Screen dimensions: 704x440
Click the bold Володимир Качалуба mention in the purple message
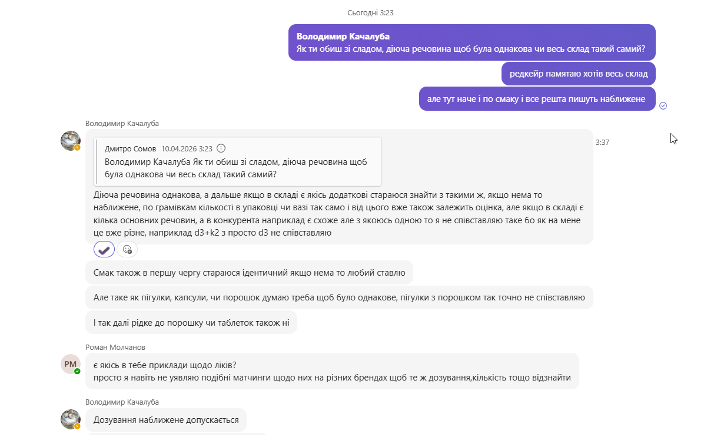point(343,37)
